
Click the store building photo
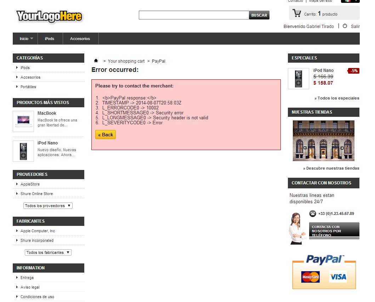324,141
